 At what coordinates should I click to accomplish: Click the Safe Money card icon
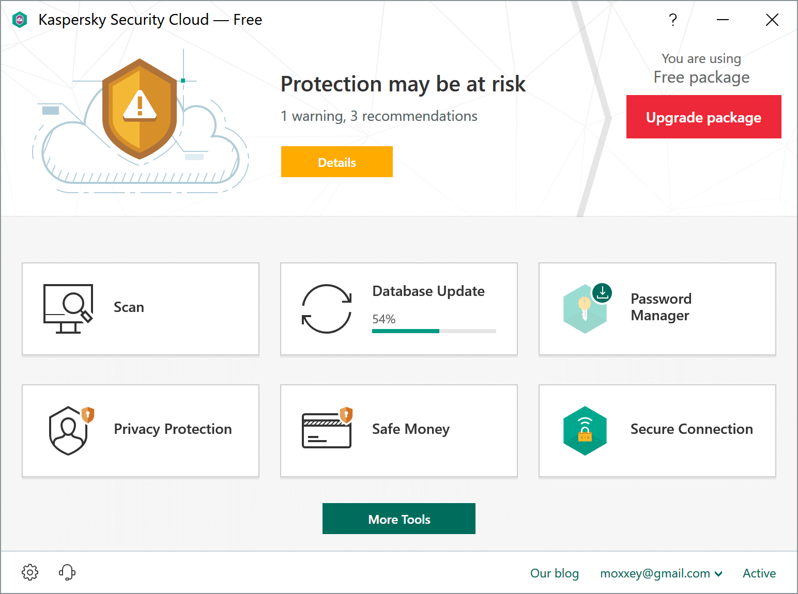(327, 429)
